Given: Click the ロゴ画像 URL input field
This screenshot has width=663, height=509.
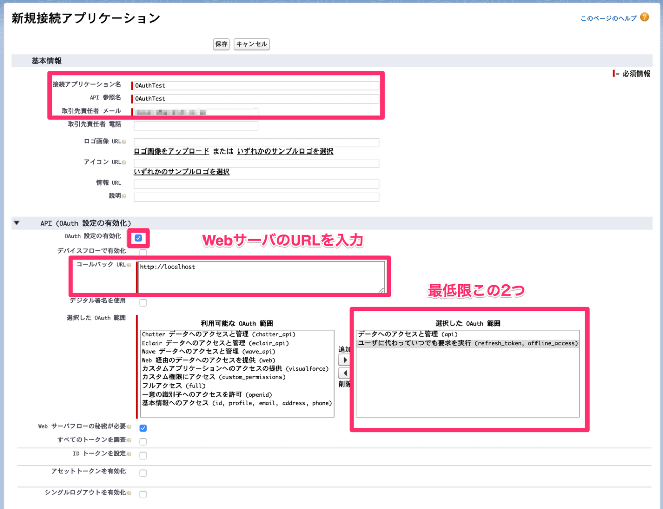Looking at the screenshot, I should [x=257, y=142].
